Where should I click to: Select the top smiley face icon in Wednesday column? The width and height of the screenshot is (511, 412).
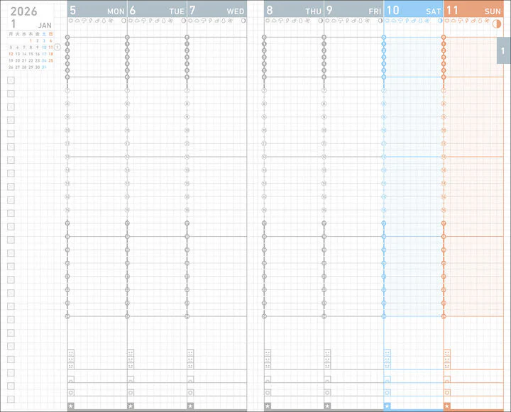(191, 353)
